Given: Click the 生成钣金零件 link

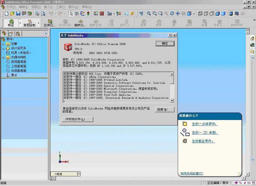Looking at the screenshot, I should [x=203, y=141].
